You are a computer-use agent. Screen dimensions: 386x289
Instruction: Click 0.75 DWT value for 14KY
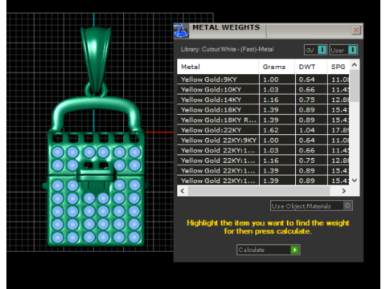pos(306,100)
